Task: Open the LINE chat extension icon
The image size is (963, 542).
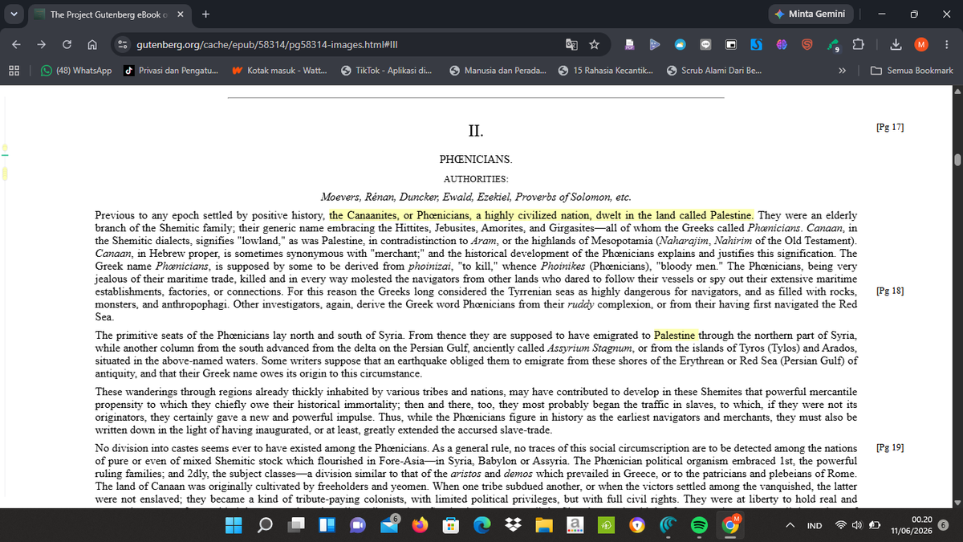Action: point(705,44)
